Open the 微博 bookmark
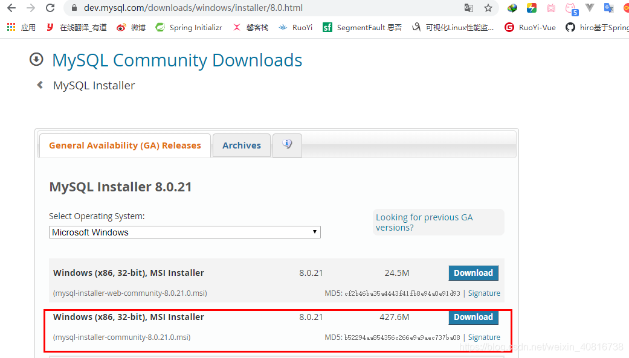The image size is (629, 358). [x=131, y=27]
